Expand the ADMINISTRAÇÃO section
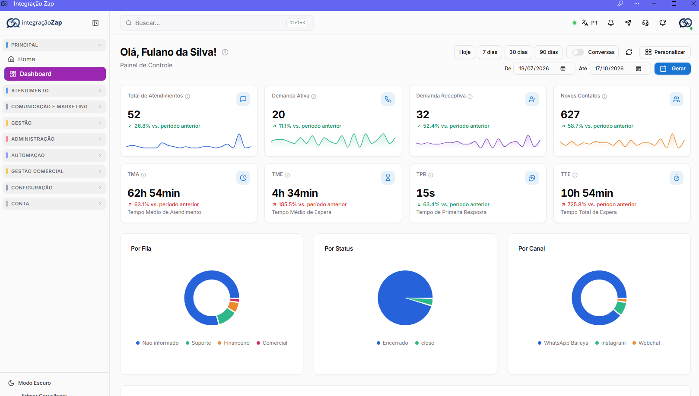 tap(54, 139)
